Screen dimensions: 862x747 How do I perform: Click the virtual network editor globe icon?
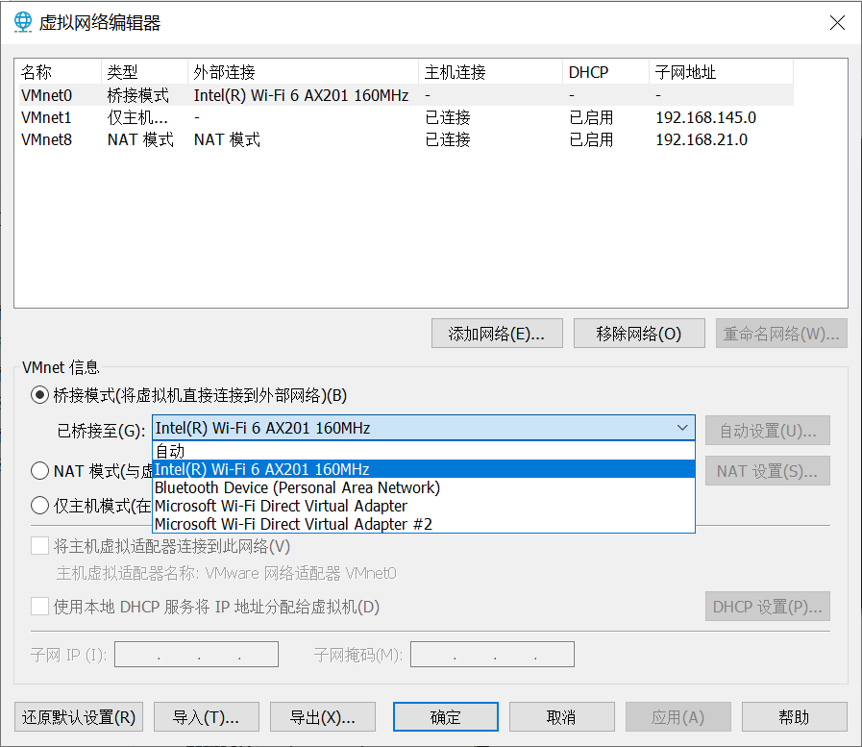(22, 22)
